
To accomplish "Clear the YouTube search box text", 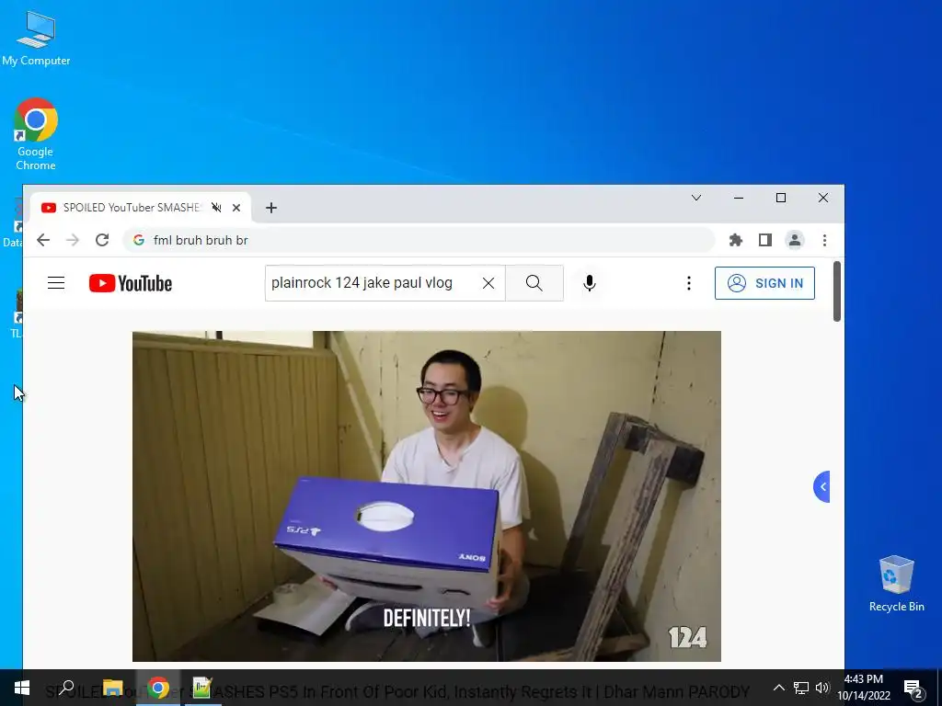I will tap(488, 283).
